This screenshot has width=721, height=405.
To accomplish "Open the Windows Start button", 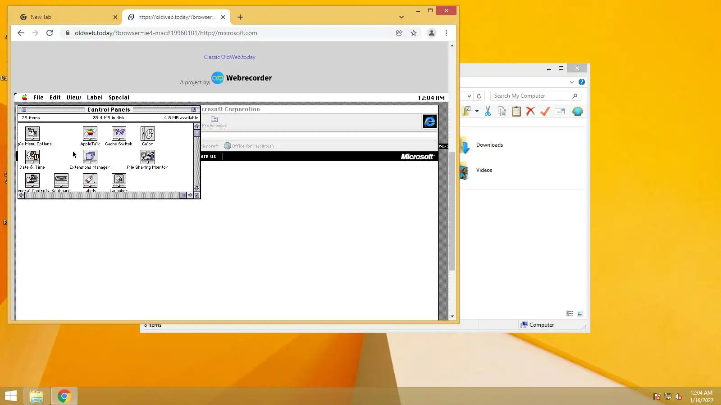I will pyautogui.click(x=10, y=396).
